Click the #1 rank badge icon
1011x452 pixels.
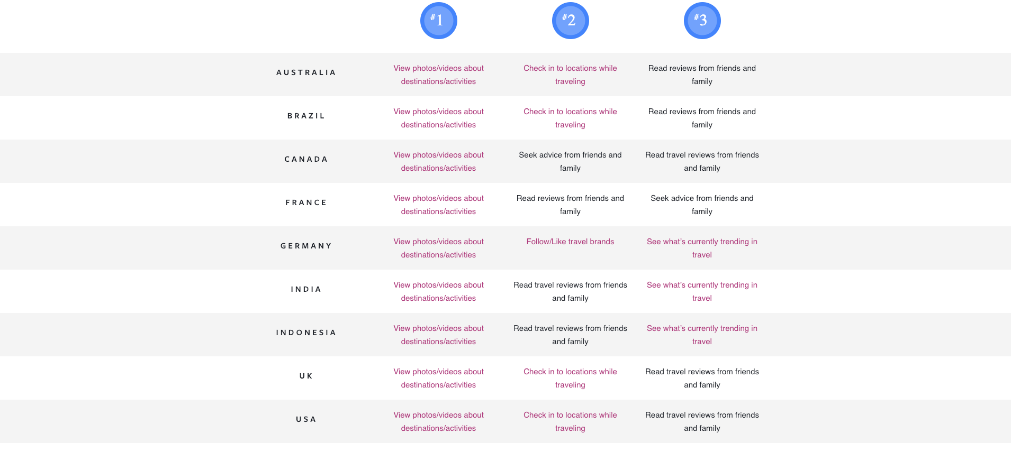click(x=438, y=21)
